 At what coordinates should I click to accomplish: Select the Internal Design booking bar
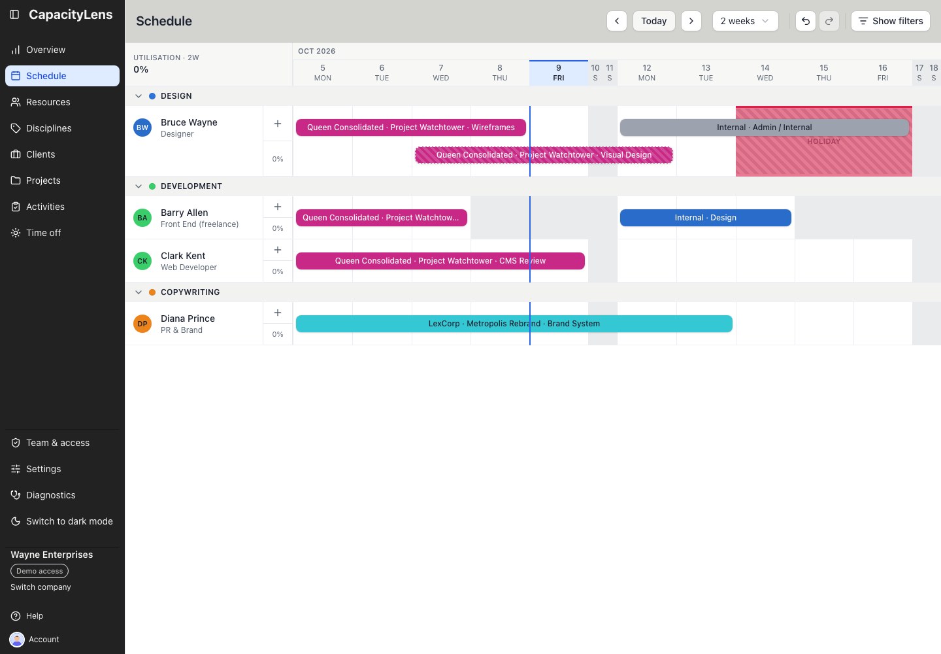706,218
